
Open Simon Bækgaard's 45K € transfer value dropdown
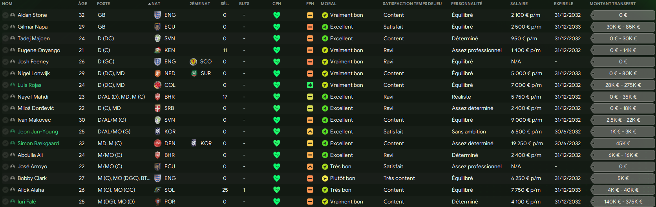coord(623,144)
